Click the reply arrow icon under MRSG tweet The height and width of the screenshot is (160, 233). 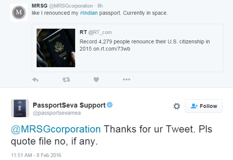35,80
